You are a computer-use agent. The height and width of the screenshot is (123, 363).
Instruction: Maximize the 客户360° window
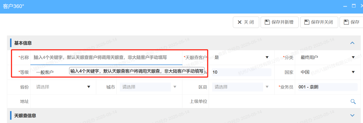pyautogui.click(x=353, y=6)
